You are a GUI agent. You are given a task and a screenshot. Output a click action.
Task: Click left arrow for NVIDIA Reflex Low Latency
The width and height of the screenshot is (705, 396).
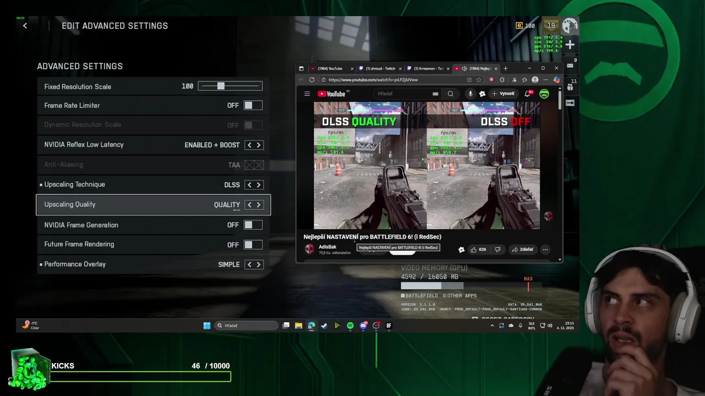tap(249, 145)
